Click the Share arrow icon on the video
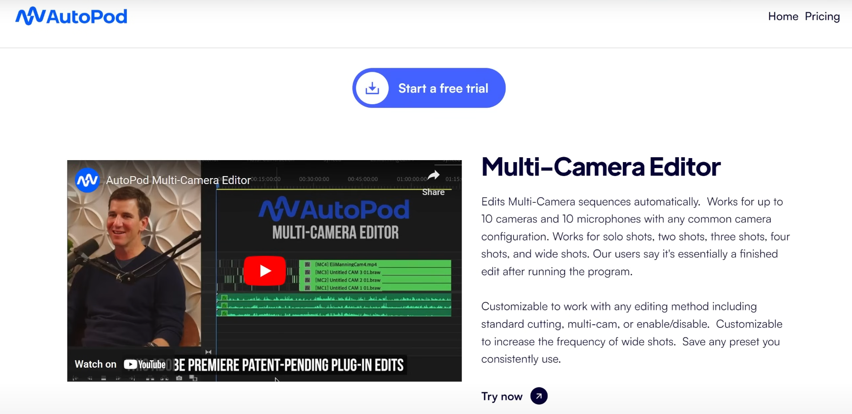This screenshot has width=852, height=414. point(433,176)
